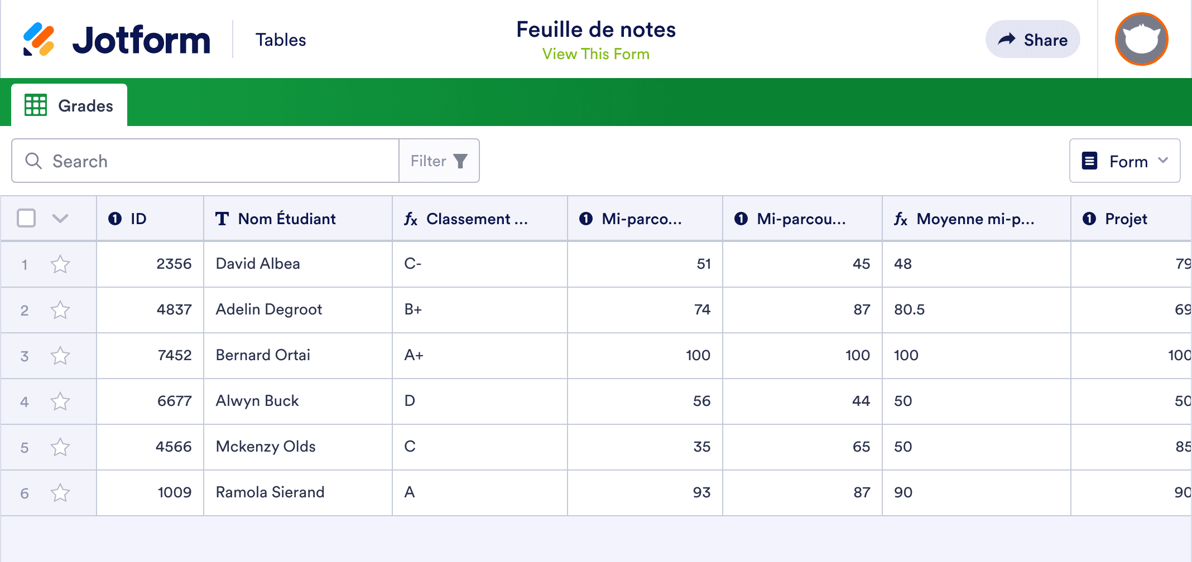Viewport: 1192px width, 562px height.
Task: Click the Share button
Action: tap(1032, 39)
